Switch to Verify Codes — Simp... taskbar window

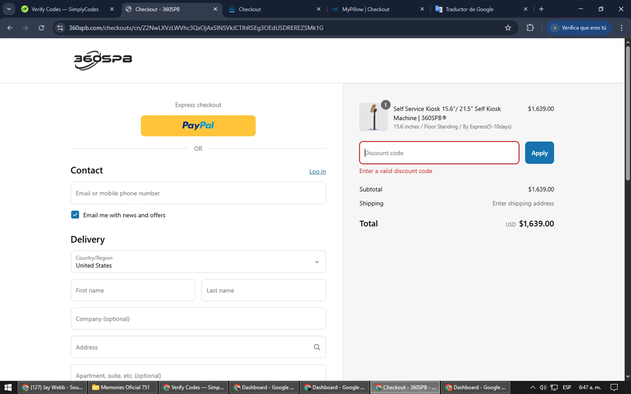(194, 387)
